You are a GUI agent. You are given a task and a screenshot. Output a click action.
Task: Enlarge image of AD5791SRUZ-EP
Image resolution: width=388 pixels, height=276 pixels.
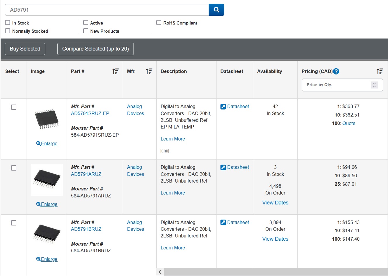pyautogui.click(x=47, y=143)
